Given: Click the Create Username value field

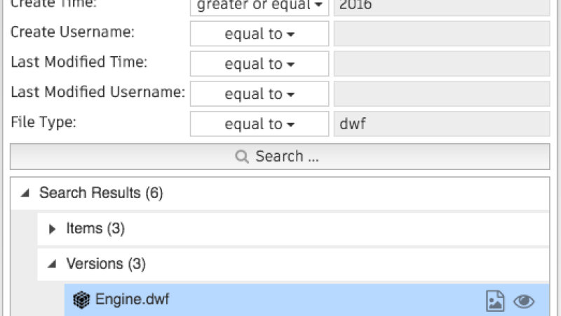Looking at the screenshot, I should (442, 34).
